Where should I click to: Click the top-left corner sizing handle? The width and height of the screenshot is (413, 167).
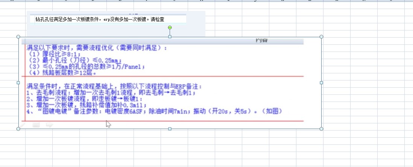(18, 36)
